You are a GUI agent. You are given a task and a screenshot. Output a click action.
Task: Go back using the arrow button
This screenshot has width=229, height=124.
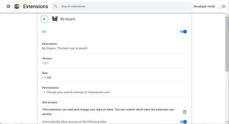44,19
